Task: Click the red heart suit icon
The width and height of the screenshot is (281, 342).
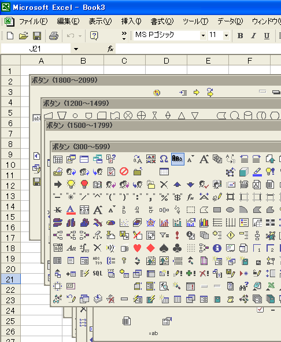Action: click(x=138, y=248)
